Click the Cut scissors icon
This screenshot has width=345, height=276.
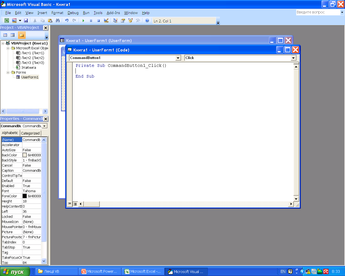35,20
